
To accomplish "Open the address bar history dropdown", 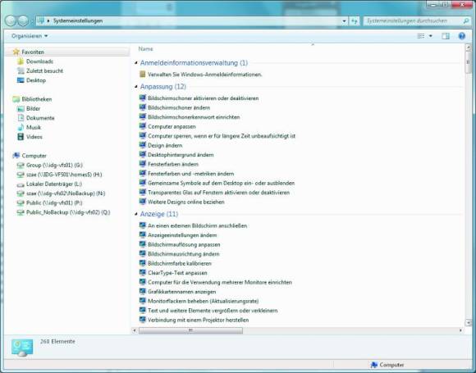I will 344,21.
